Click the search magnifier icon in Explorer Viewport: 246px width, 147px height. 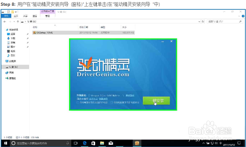pos(240,22)
